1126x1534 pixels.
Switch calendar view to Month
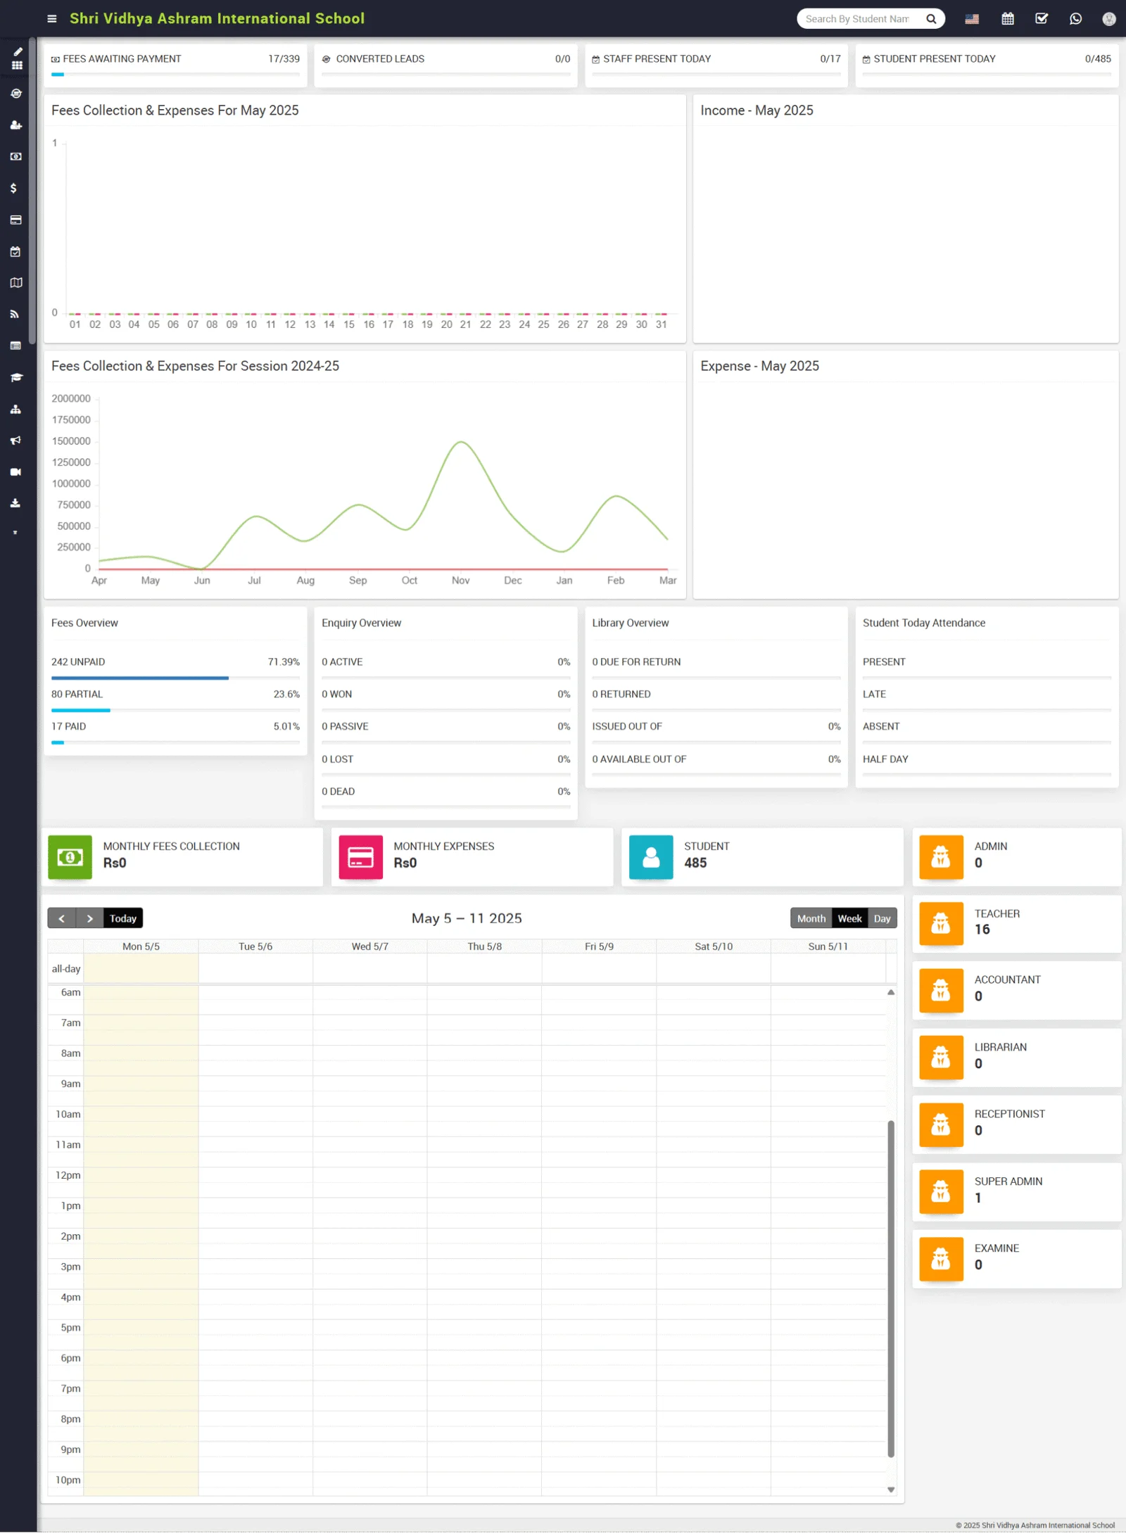pos(811,918)
